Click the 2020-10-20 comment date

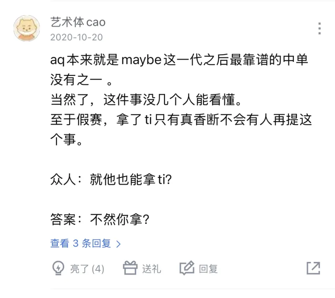tap(77, 37)
